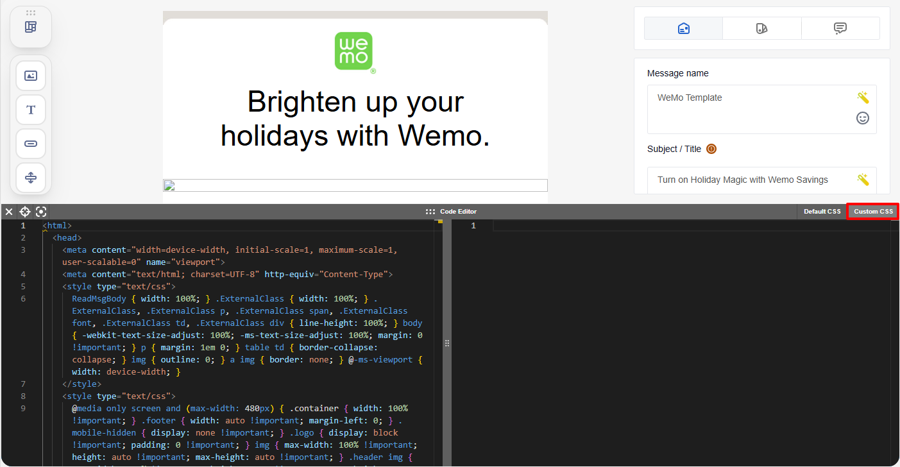Click the Subject field with Holiday Magic text
The width and height of the screenshot is (900, 467).
(761, 180)
